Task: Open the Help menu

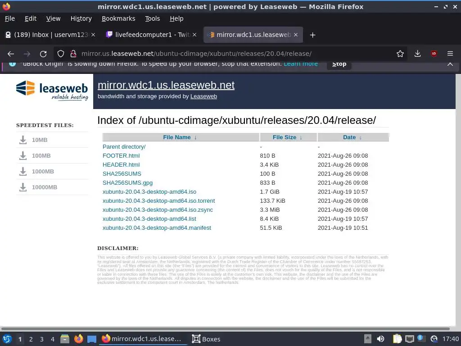Action: click(176, 18)
